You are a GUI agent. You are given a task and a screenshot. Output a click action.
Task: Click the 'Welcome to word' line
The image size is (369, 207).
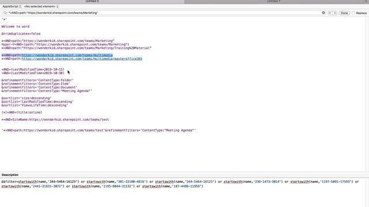16,26
